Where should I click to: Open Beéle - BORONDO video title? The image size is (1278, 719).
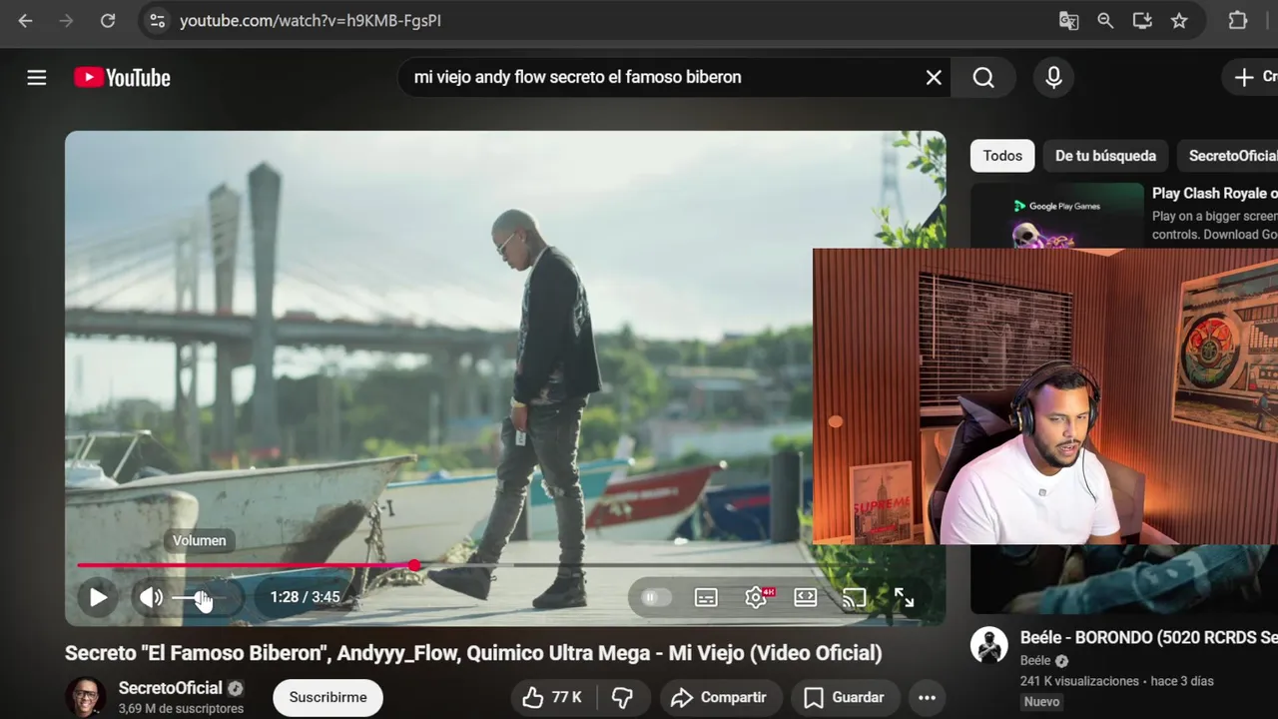tap(1148, 637)
